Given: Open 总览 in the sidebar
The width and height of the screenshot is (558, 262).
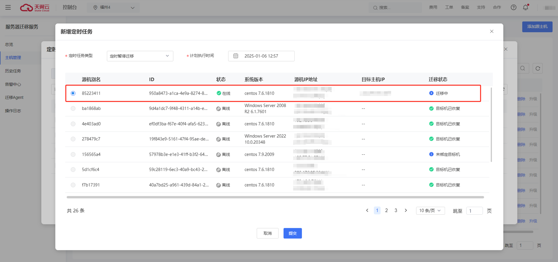Looking at the screenshot, I should (9, 45).
